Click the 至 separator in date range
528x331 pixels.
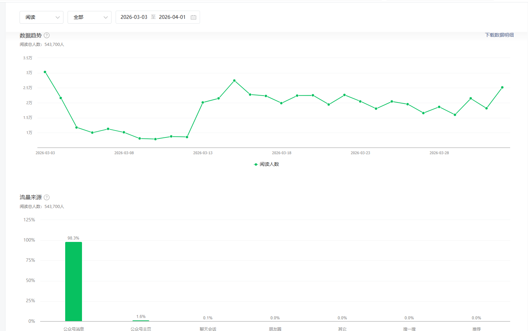coord(153,17)
